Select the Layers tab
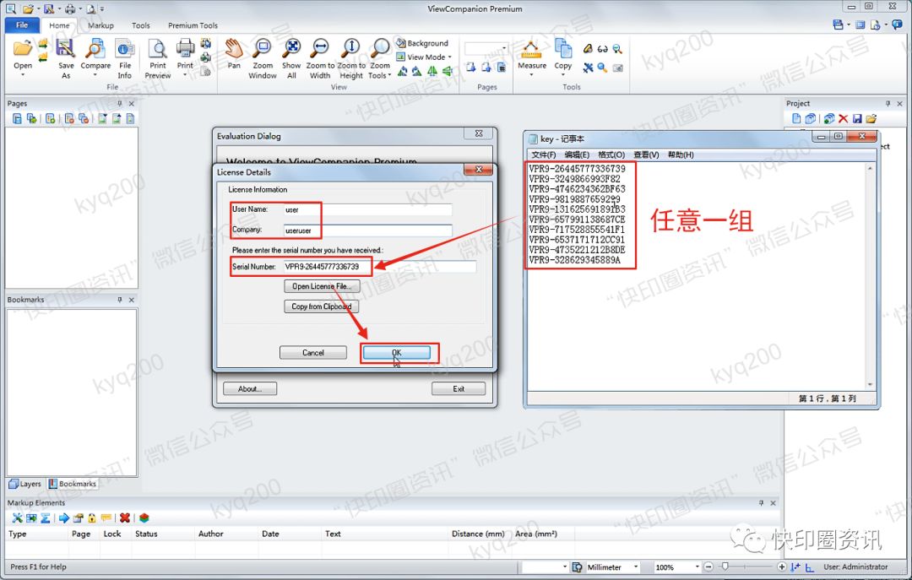The height and width of the screenshot is (580, 912). tap(25, 484)
